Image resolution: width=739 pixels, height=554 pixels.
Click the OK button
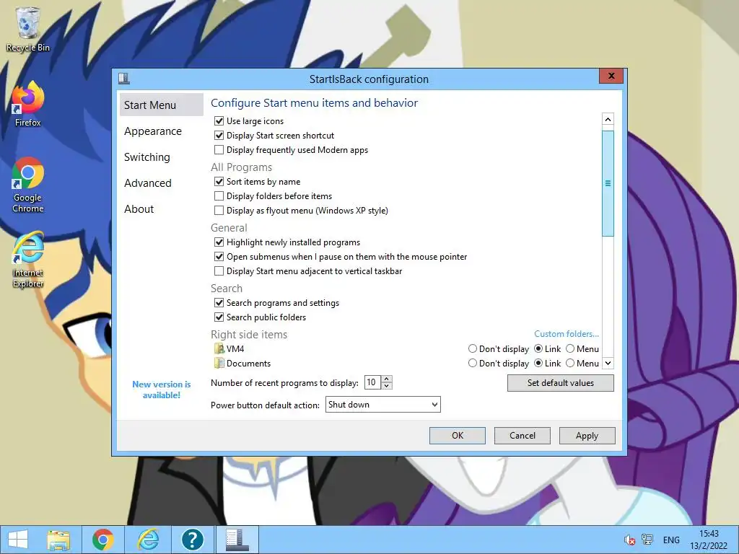457,436
